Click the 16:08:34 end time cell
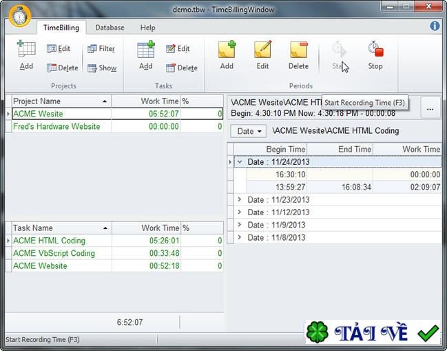 tap(340, 187)
